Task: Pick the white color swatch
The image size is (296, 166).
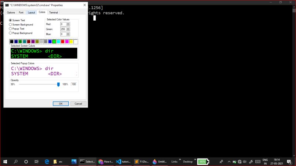Action: tap(75, 42)
